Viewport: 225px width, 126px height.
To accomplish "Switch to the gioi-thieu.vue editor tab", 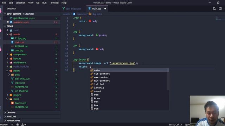I will click(73, 9).
